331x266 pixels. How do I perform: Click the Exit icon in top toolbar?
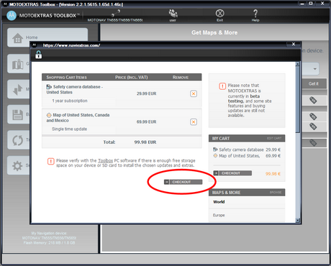tap(219, 14)
